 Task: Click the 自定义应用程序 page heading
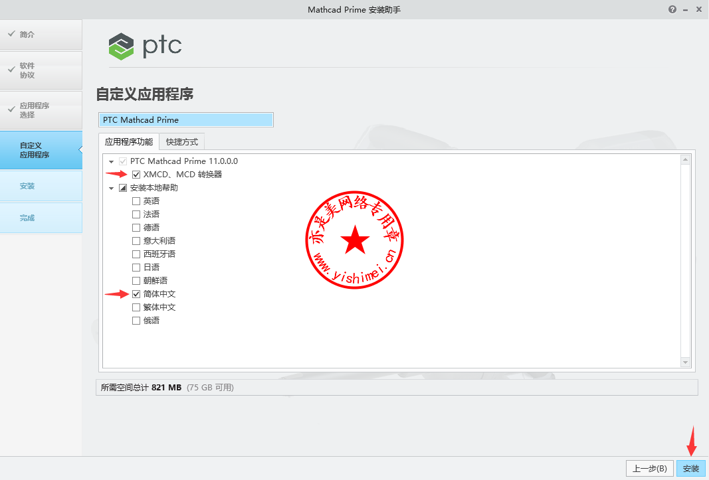tap(145, 94)
